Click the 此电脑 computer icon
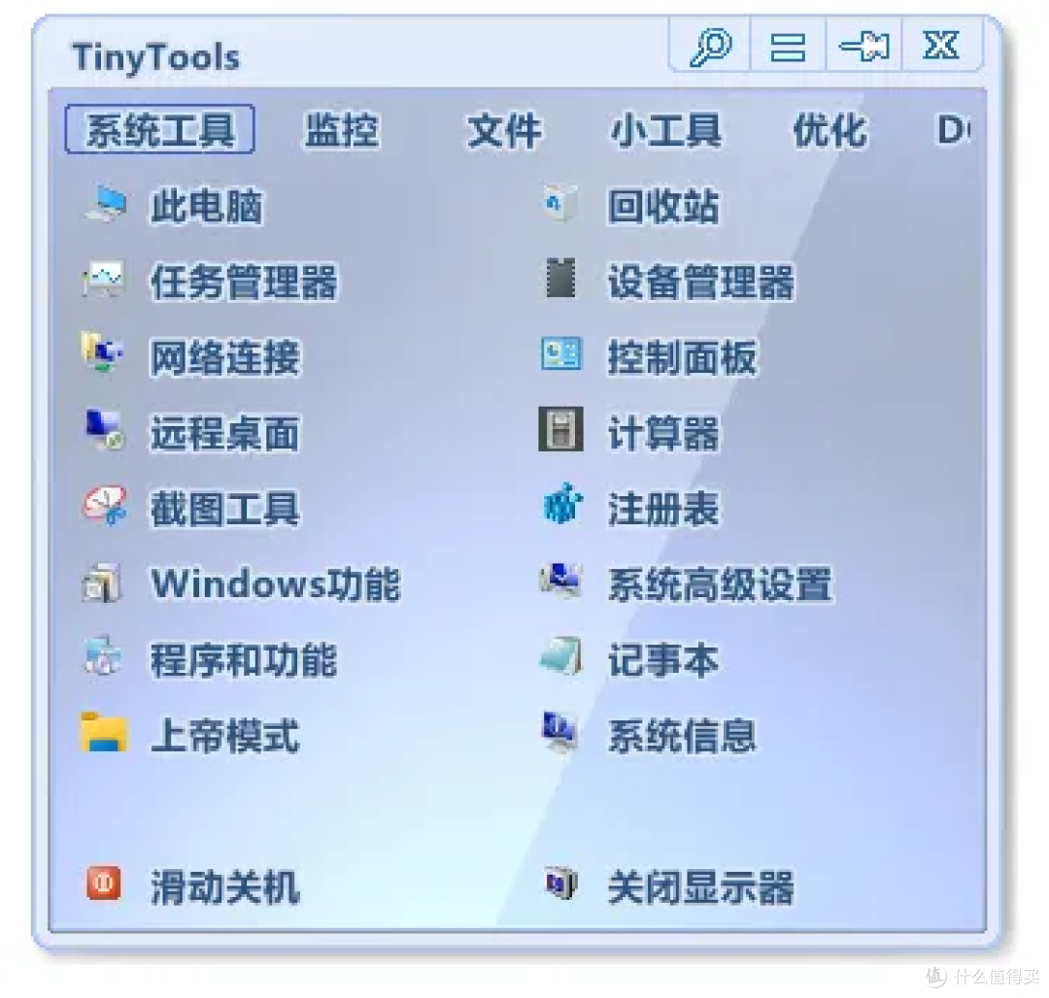This screenshot has width=1049, height=998. [x=105, y=205]
